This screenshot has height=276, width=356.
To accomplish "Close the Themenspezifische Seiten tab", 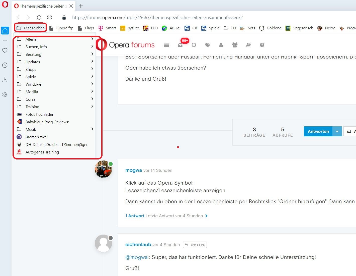I will coord(71,6).
